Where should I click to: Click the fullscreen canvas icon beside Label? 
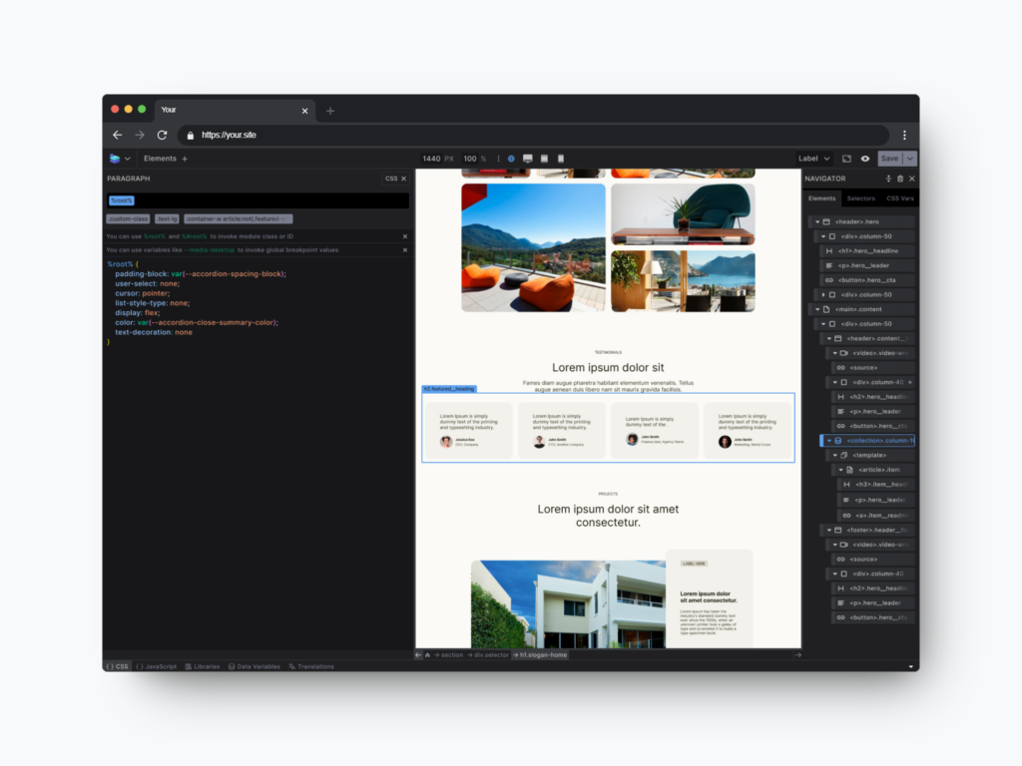click(846, 159)
